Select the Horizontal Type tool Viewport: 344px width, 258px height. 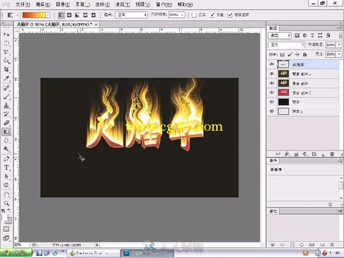(7, 167)
